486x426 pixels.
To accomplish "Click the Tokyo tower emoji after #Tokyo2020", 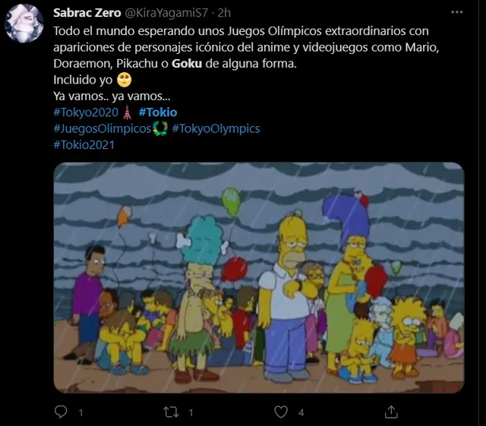I will pos(127,112).
